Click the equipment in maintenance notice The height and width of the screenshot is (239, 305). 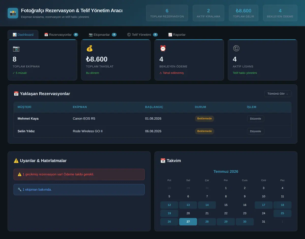[79, 190]
